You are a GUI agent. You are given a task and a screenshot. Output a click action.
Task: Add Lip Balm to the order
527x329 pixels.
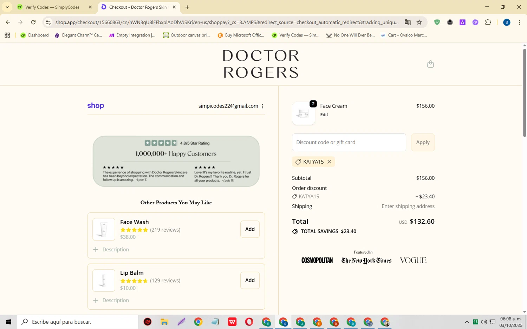(250, 280)
